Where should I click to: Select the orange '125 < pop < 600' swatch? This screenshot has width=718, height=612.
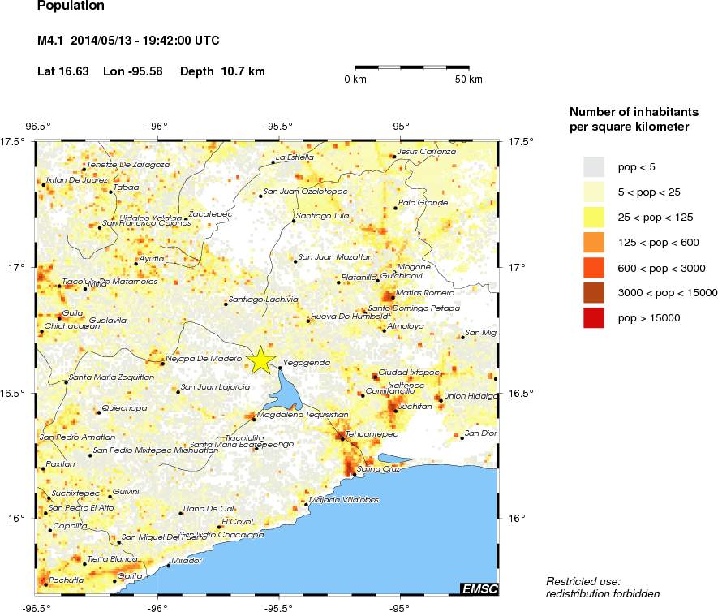pos(594,242)
